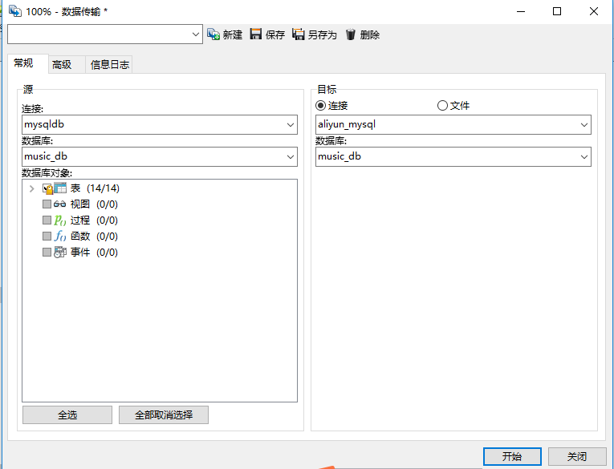Viewport: 614px width, 469px height.
Task: Click the Save floppy disk icon (保存)
Action: click(x=256, y=34)
